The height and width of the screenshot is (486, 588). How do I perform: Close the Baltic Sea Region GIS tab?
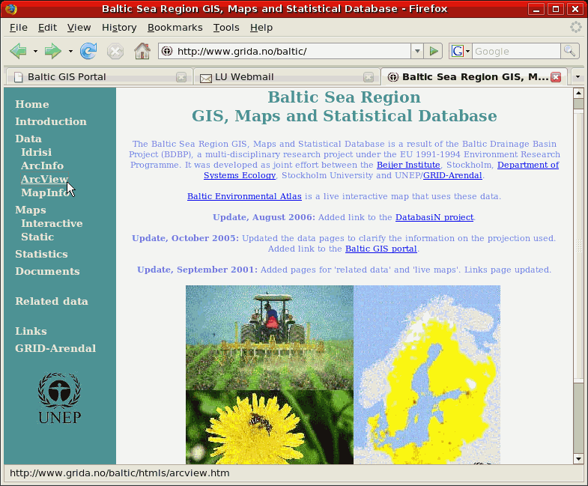(x=556, y=77)
